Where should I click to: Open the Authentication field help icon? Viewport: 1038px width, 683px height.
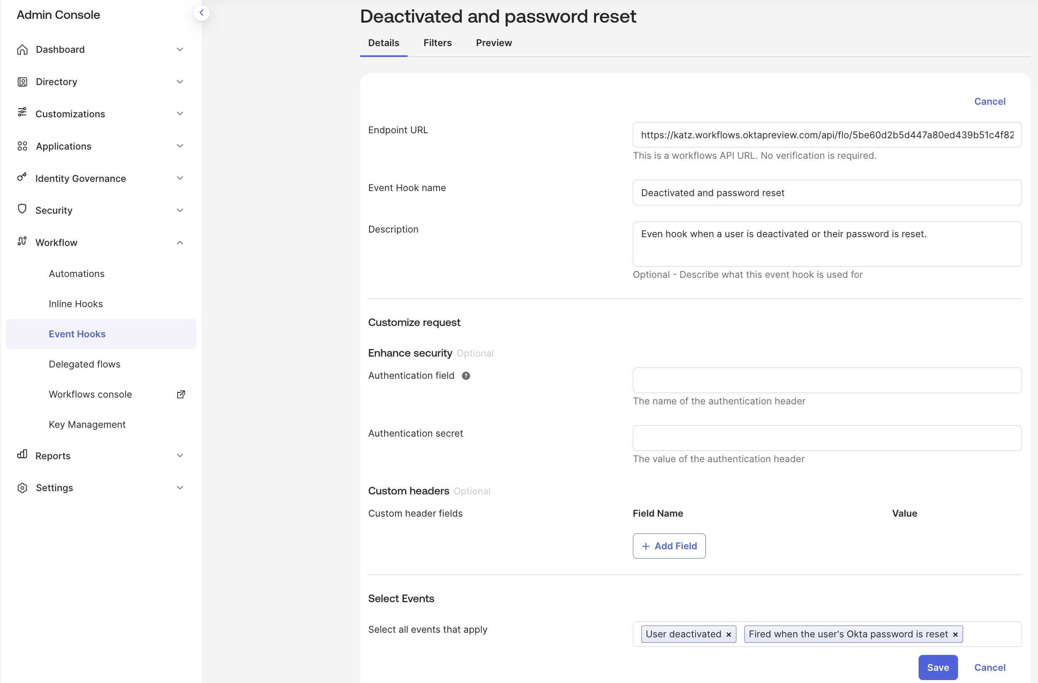pos(466,375)
